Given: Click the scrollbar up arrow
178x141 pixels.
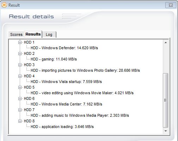Looking at the screenshot, I should pos(166,43).
